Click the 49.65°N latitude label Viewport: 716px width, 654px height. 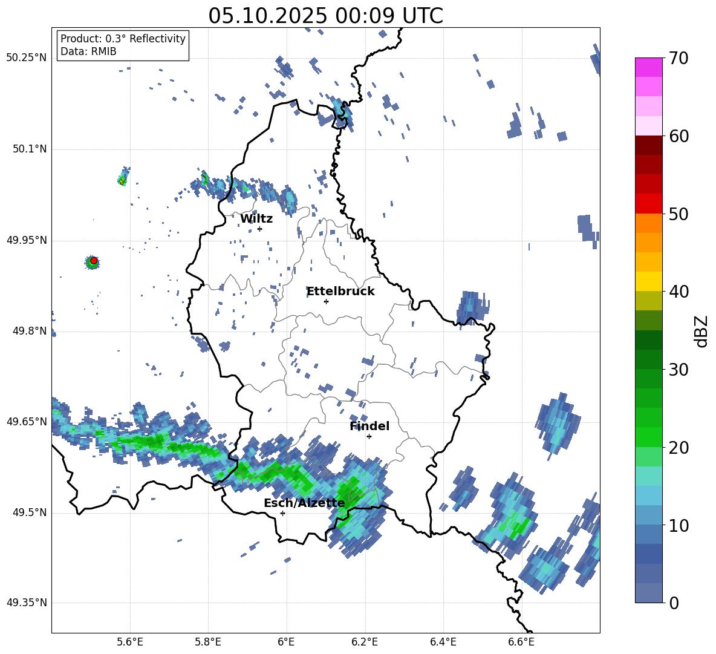pyautogui.click(x=27, y=422)
